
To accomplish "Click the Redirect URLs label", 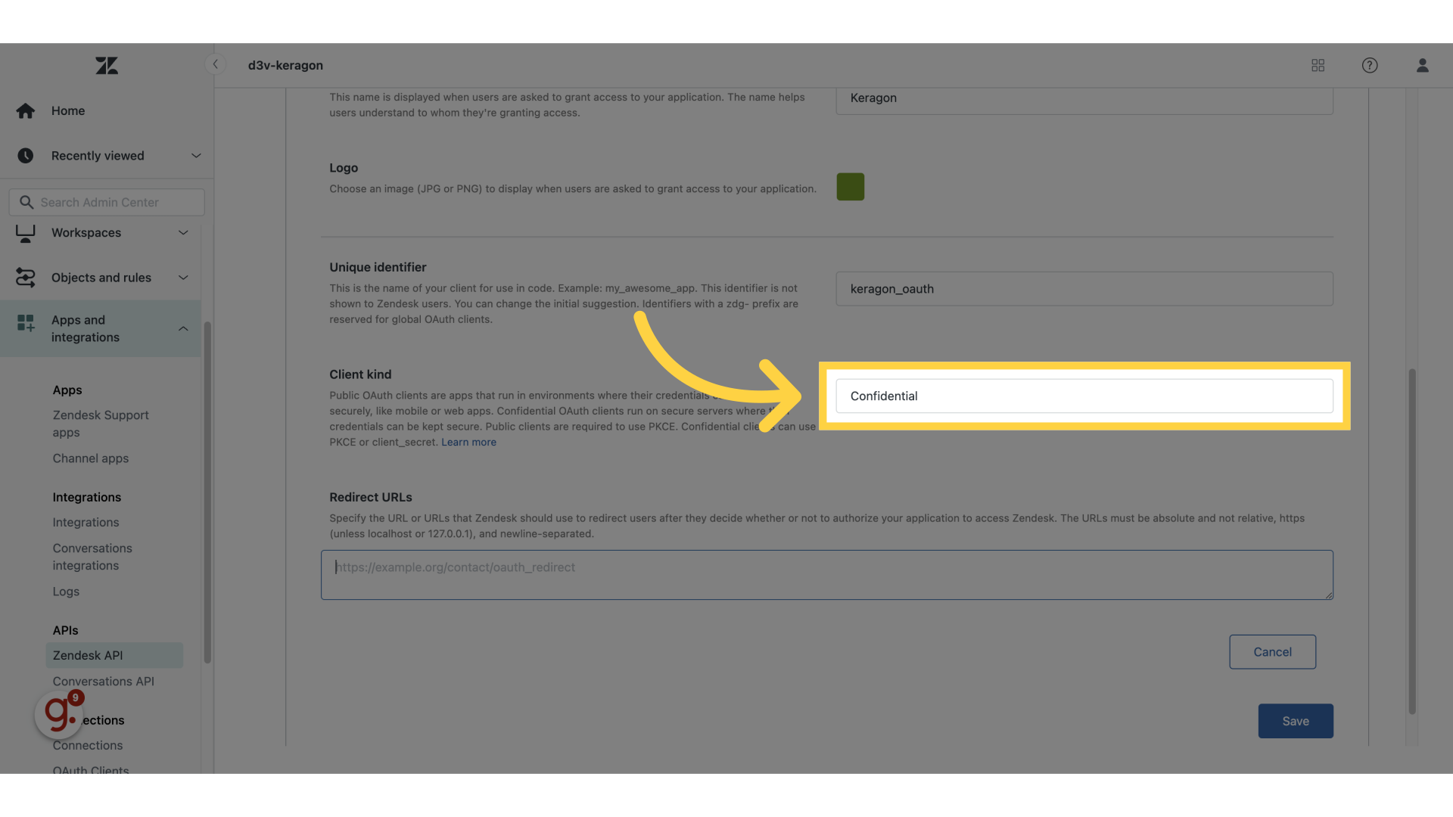I will click(x=371, y=498).
